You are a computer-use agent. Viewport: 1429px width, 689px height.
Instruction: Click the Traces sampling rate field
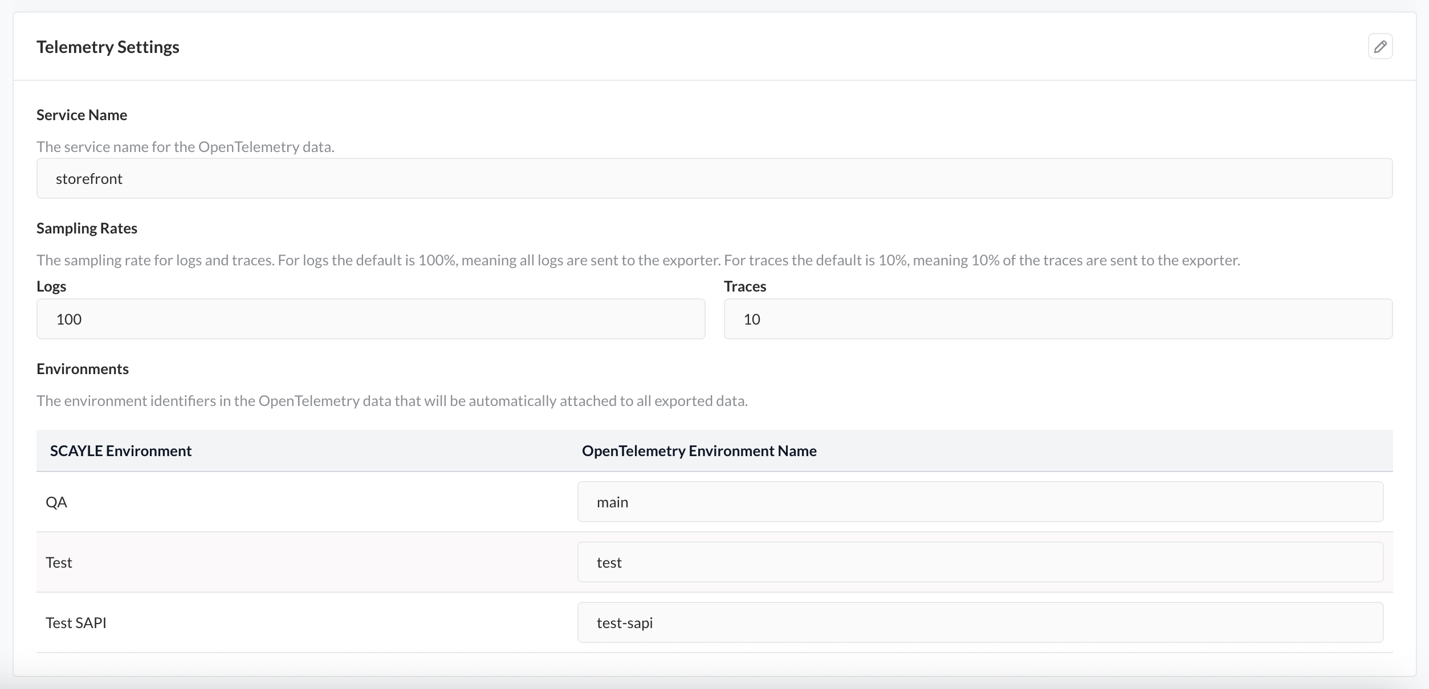pyautogui.click(x=1057, y=319)
